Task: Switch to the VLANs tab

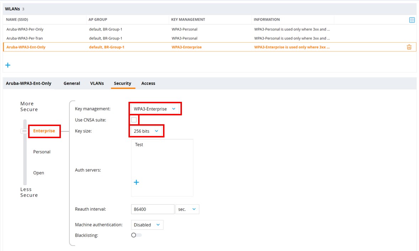Action: (x=97, y=83)
